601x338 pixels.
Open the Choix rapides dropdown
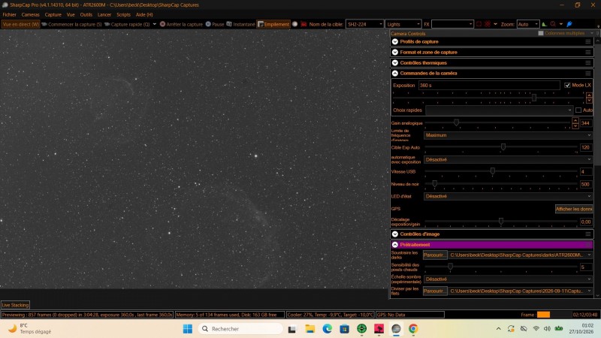coord(500,110)
